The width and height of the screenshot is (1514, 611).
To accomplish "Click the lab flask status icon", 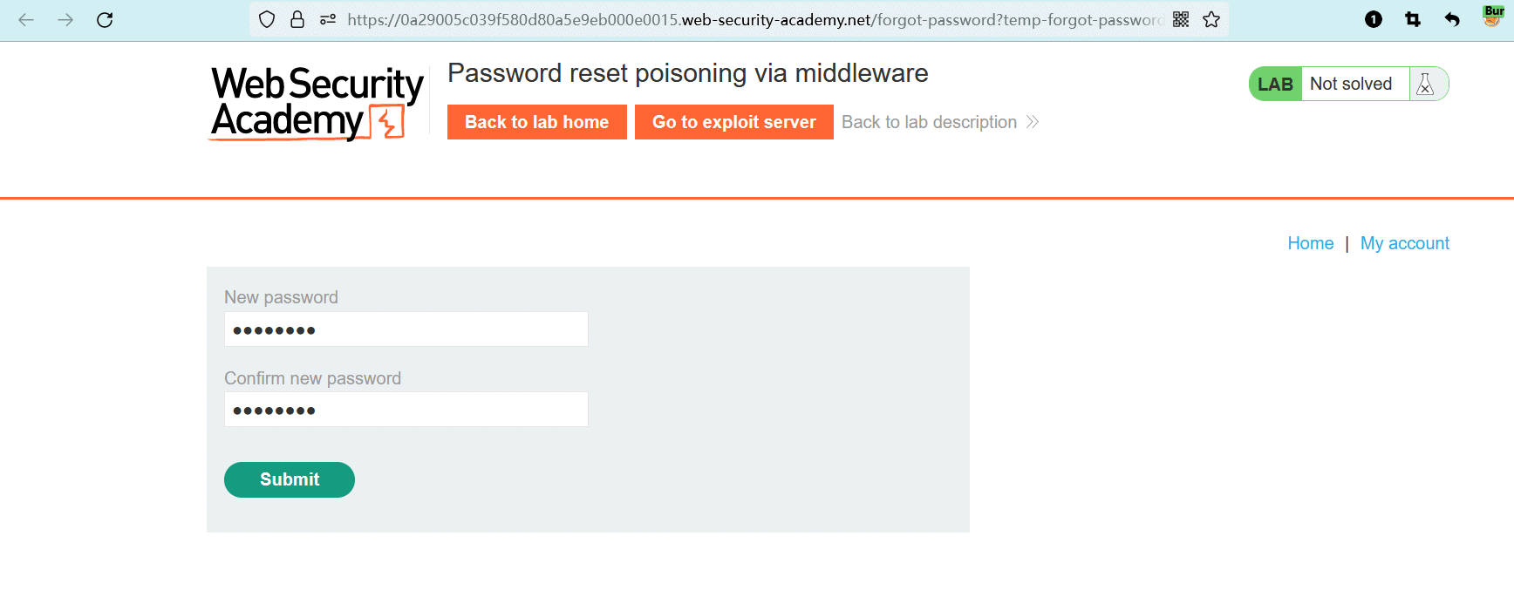I will point(1425,85).
